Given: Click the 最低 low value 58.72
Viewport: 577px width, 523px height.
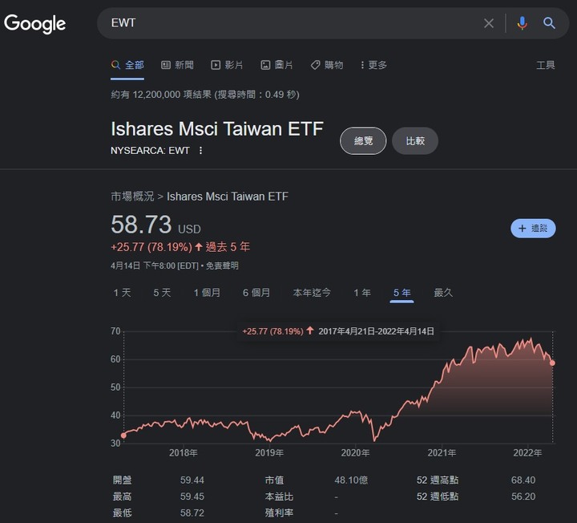Looking at the screenshot, I should (192, 513).
